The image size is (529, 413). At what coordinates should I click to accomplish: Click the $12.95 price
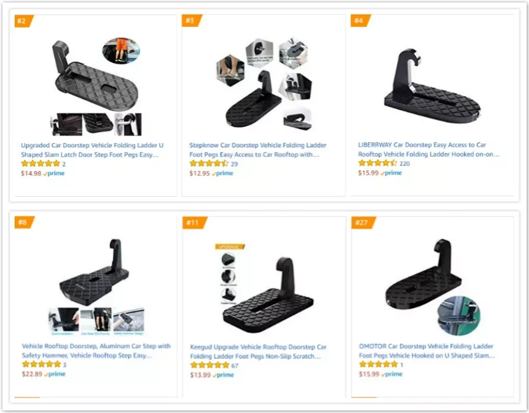click(199, 173)
